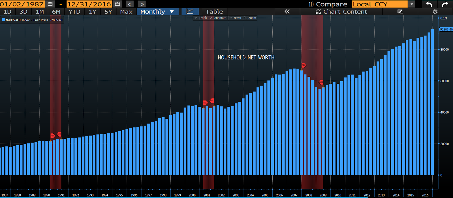Open end date calendar picker
Viewport: 453px width, 198px height.
click(x=117, y=4)
